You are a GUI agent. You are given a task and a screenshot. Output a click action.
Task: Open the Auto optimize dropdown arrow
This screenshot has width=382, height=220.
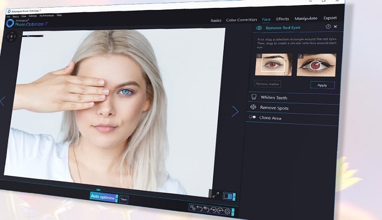point(117,198)
